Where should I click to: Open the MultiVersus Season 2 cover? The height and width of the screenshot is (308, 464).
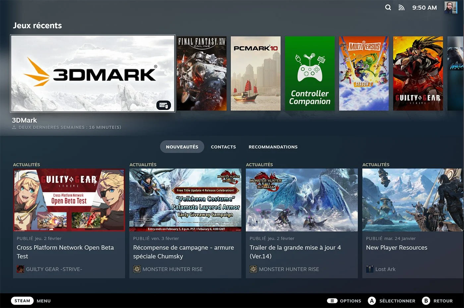pyautogui.click(x=364, y=73)
